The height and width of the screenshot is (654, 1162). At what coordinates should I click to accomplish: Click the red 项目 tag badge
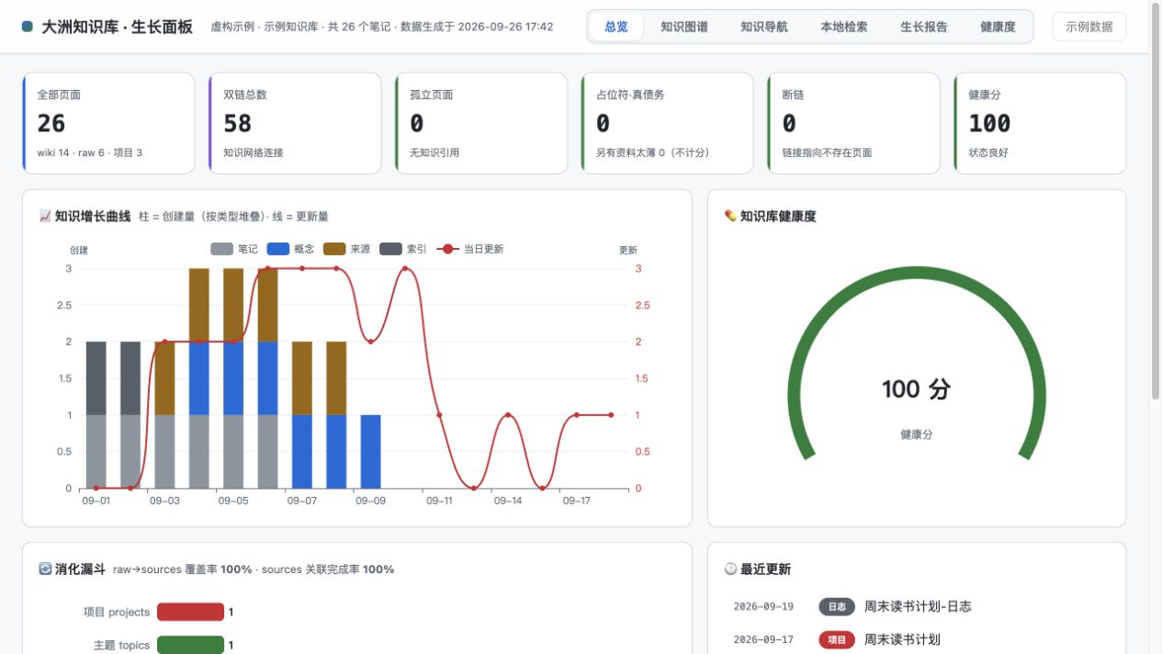coord(837,640)
